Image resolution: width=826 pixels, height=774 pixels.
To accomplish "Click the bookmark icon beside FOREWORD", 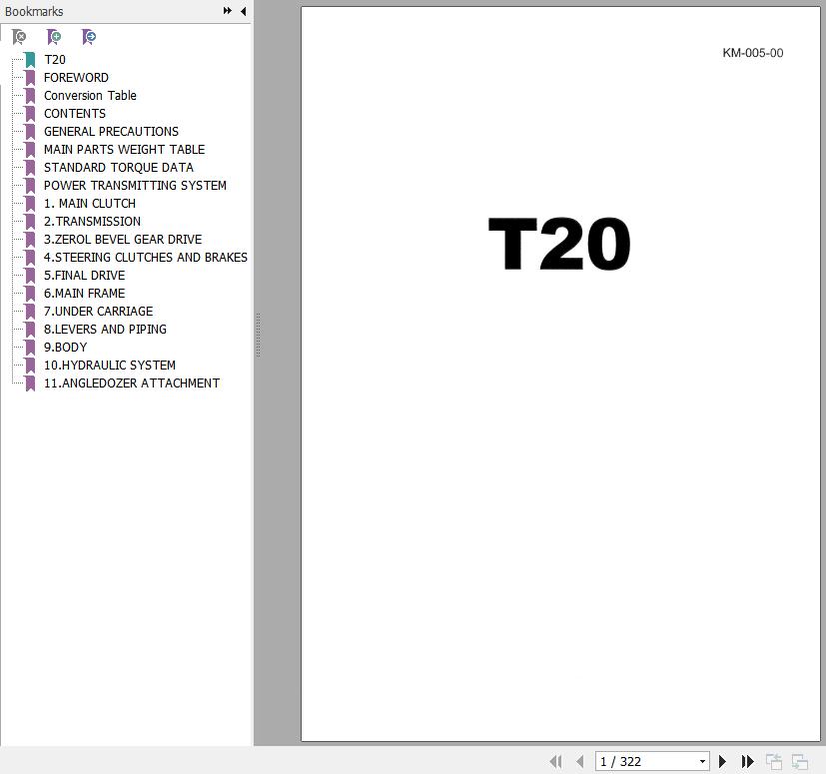I will coord(30,78).
